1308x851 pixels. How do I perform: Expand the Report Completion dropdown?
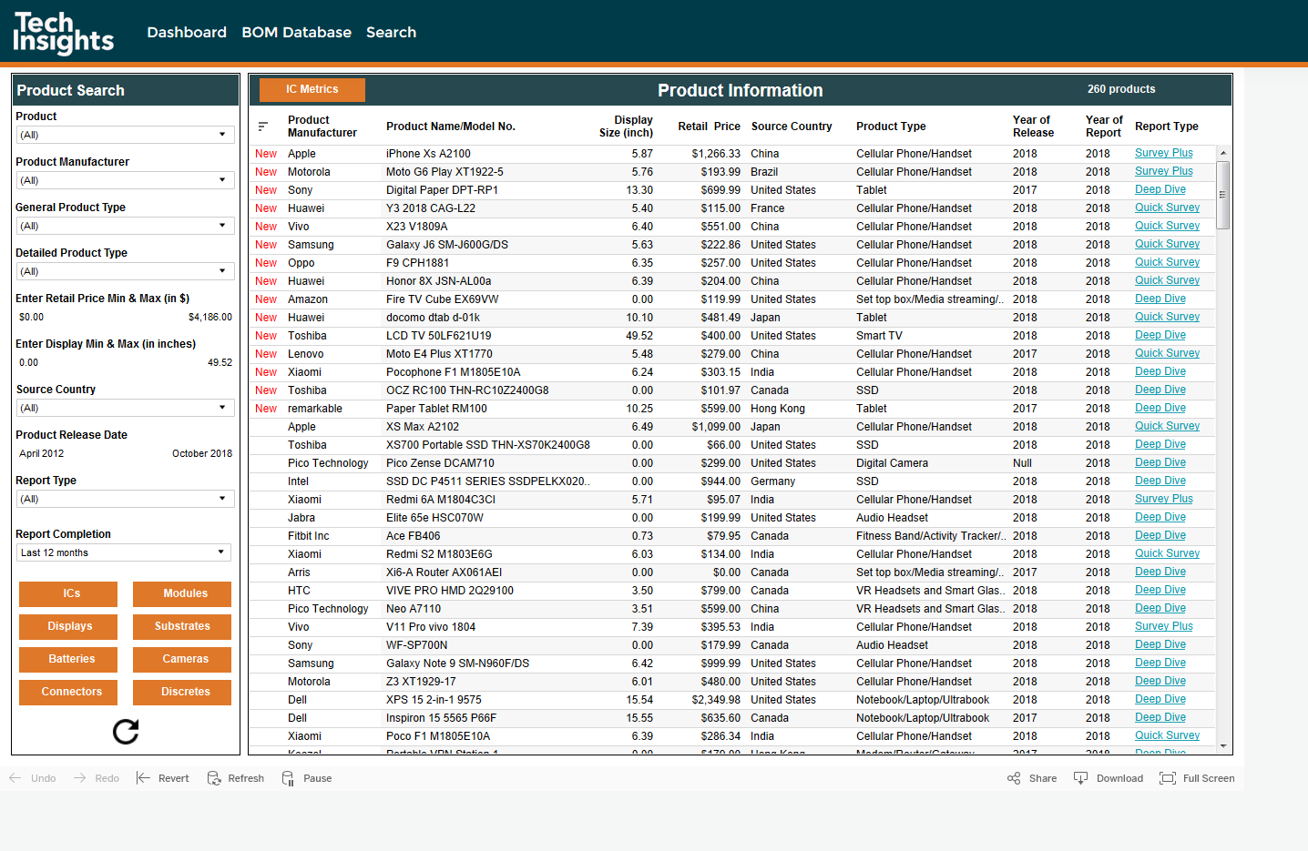124,552
